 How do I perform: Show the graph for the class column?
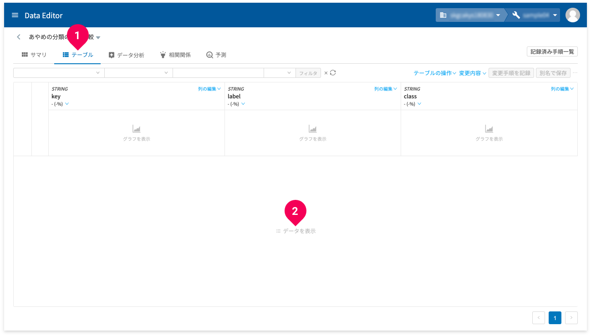[489, 133]
